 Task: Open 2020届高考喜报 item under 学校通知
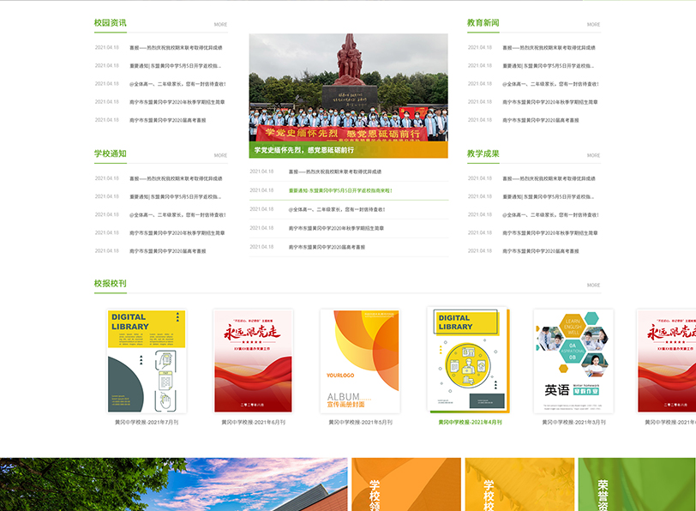coord(168,251)
